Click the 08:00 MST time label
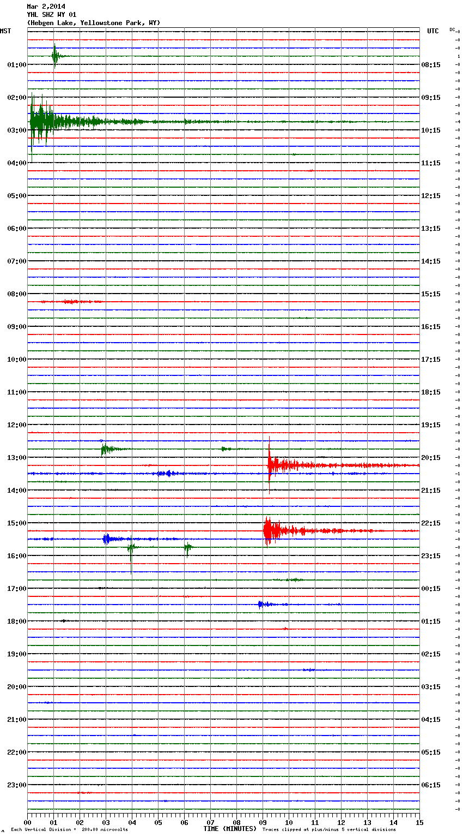 [17, 294]
